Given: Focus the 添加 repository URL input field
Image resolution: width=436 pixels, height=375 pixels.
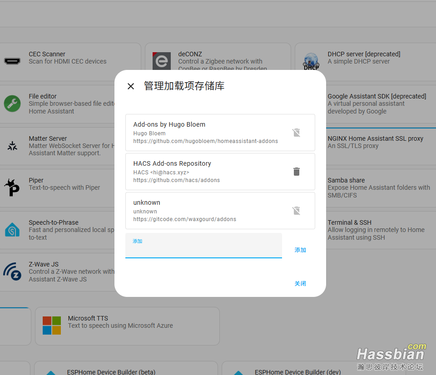Looking at the screenshot, I should (x=203, y=246).
